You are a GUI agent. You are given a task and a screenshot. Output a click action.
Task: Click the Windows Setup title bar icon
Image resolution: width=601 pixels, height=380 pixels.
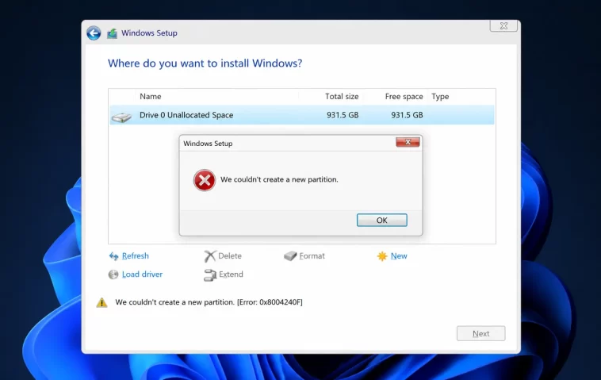[x=112, y=33]
